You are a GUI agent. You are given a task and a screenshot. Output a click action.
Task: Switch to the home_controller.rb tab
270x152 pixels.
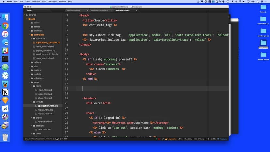(x=73, y=10)
